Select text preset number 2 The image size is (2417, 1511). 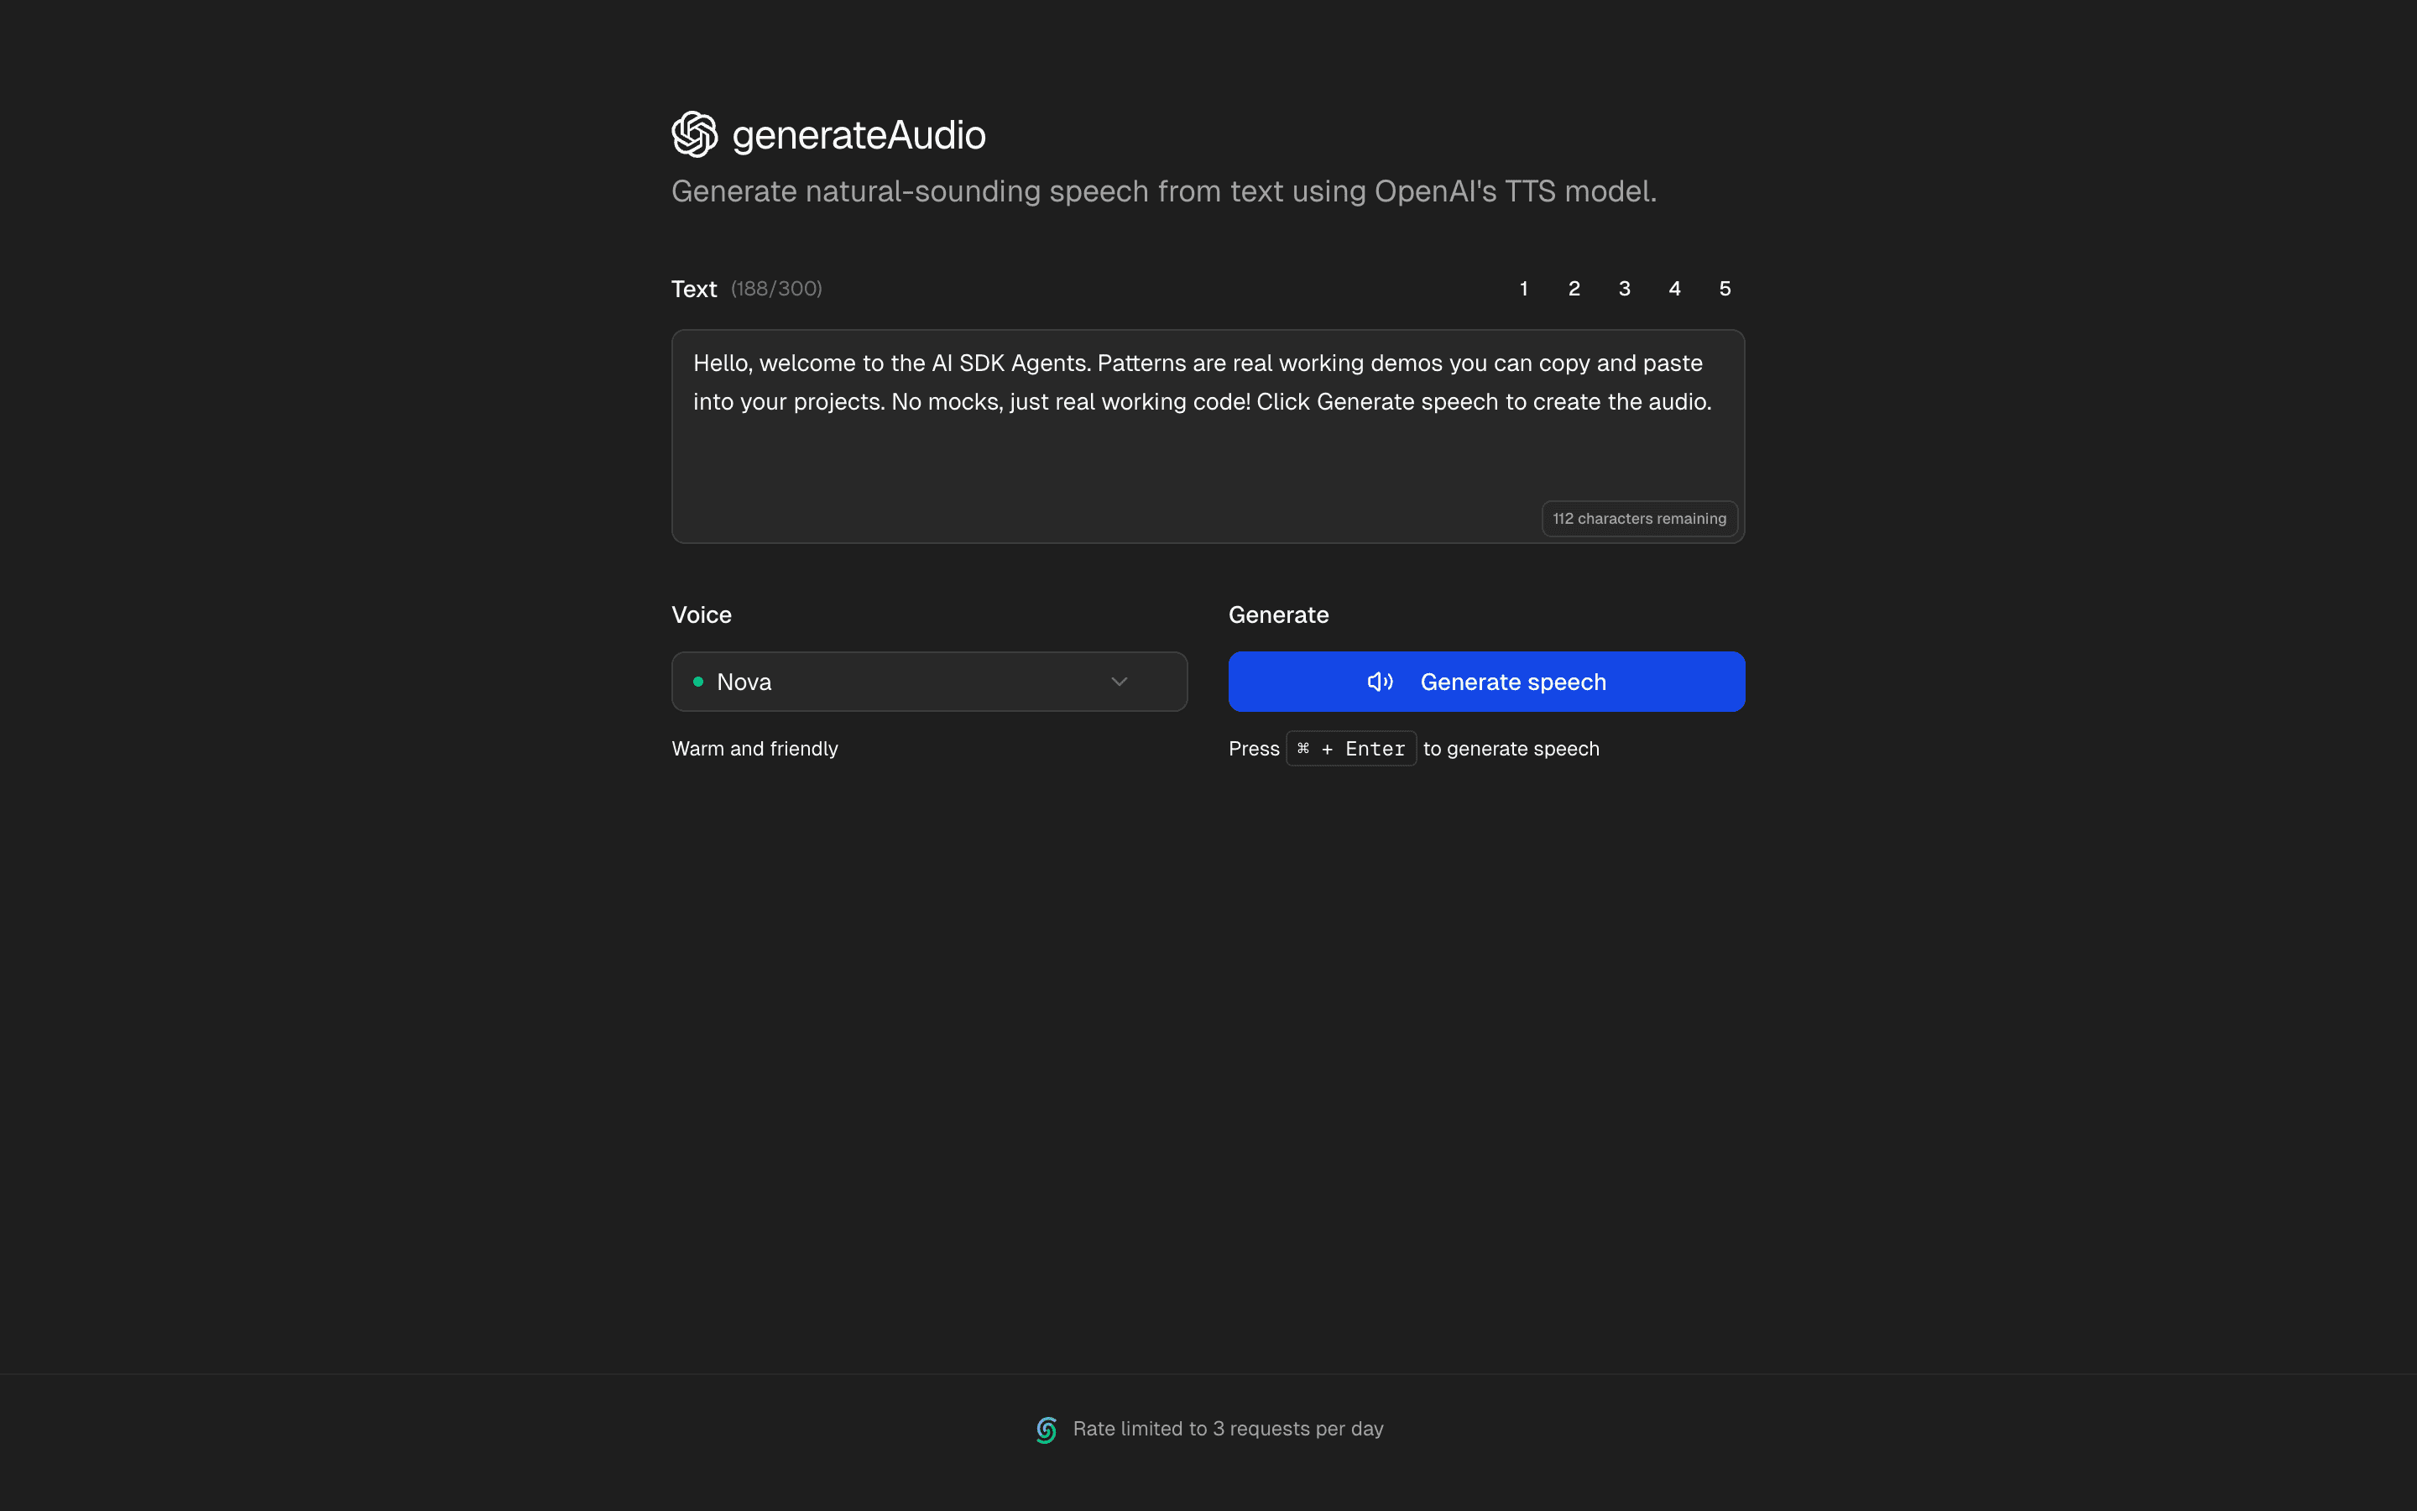click(x=1574, y=288)
